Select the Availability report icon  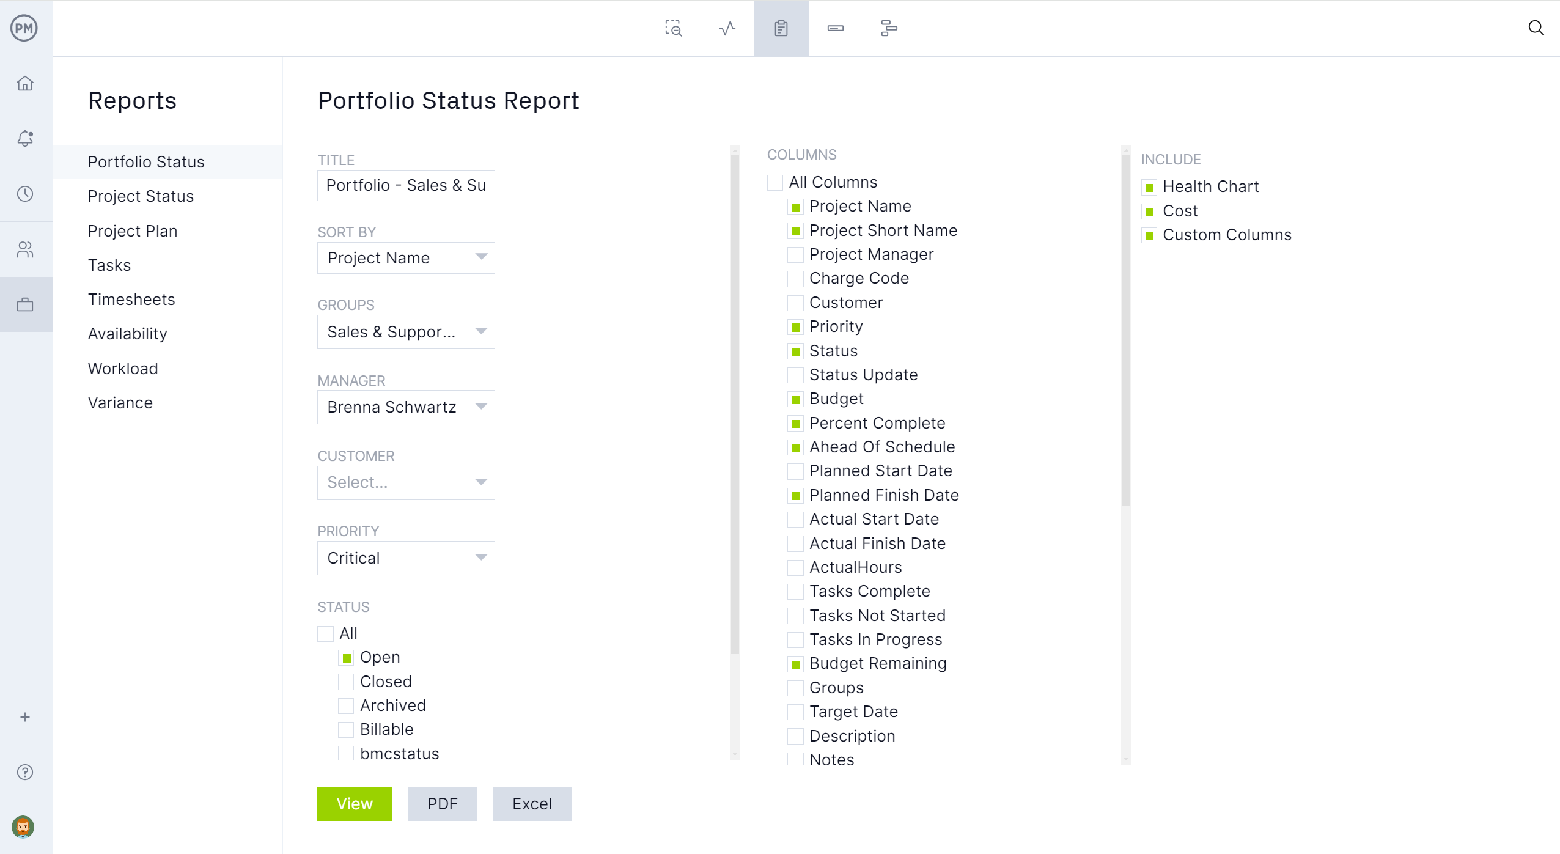(127, 333)
